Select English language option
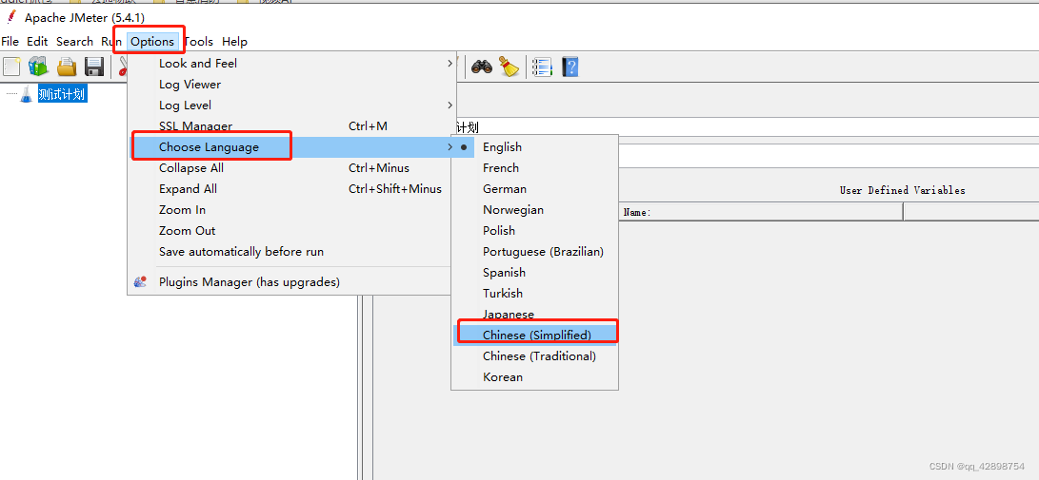Image resolution: width=1039 pixels, height=480 pixels. 535,146
